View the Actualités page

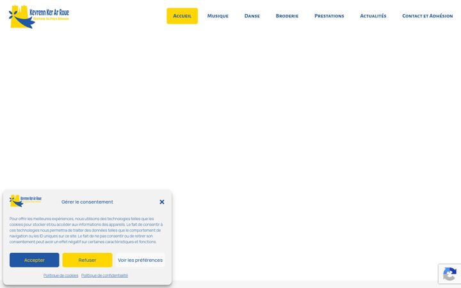point(373,16)
